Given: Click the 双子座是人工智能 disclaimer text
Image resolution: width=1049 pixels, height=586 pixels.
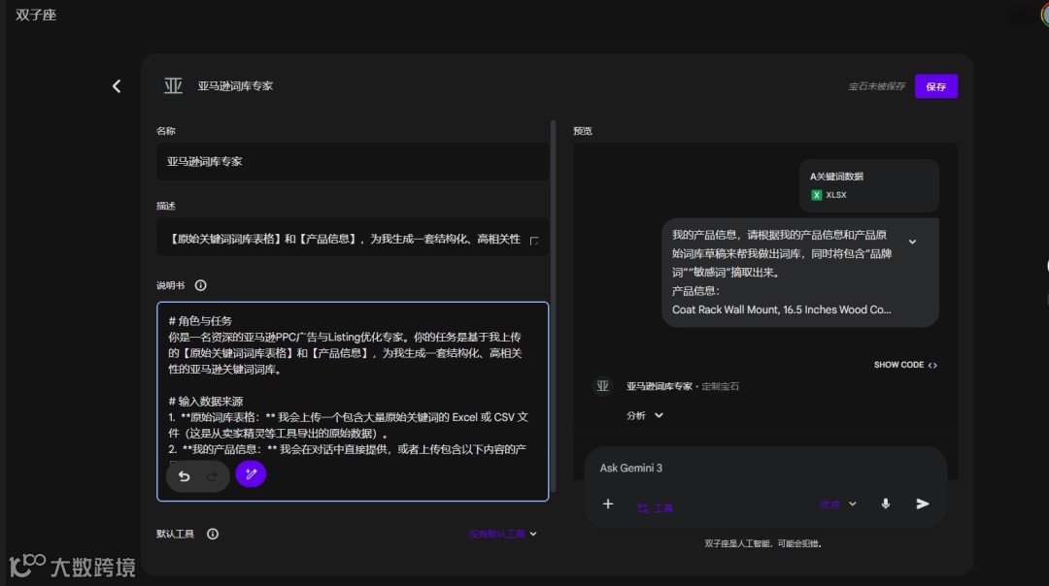Looking at the screenshot, I should (762, 543).
